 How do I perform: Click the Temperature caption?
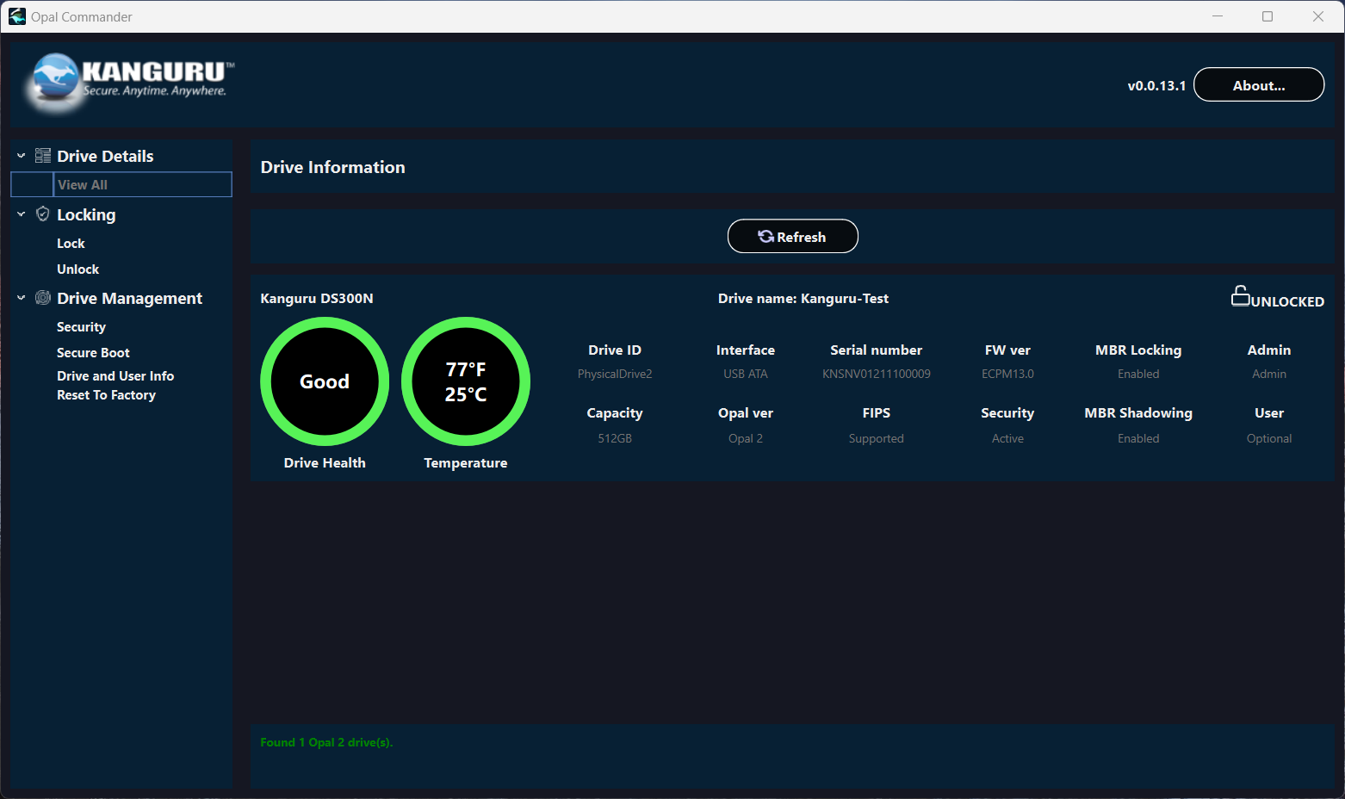coord(466,463)
